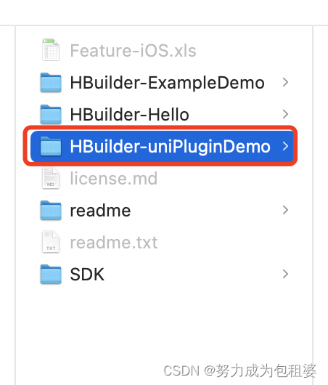Select the HBuilder-uniPluginDemo folder name

[171, 147]
